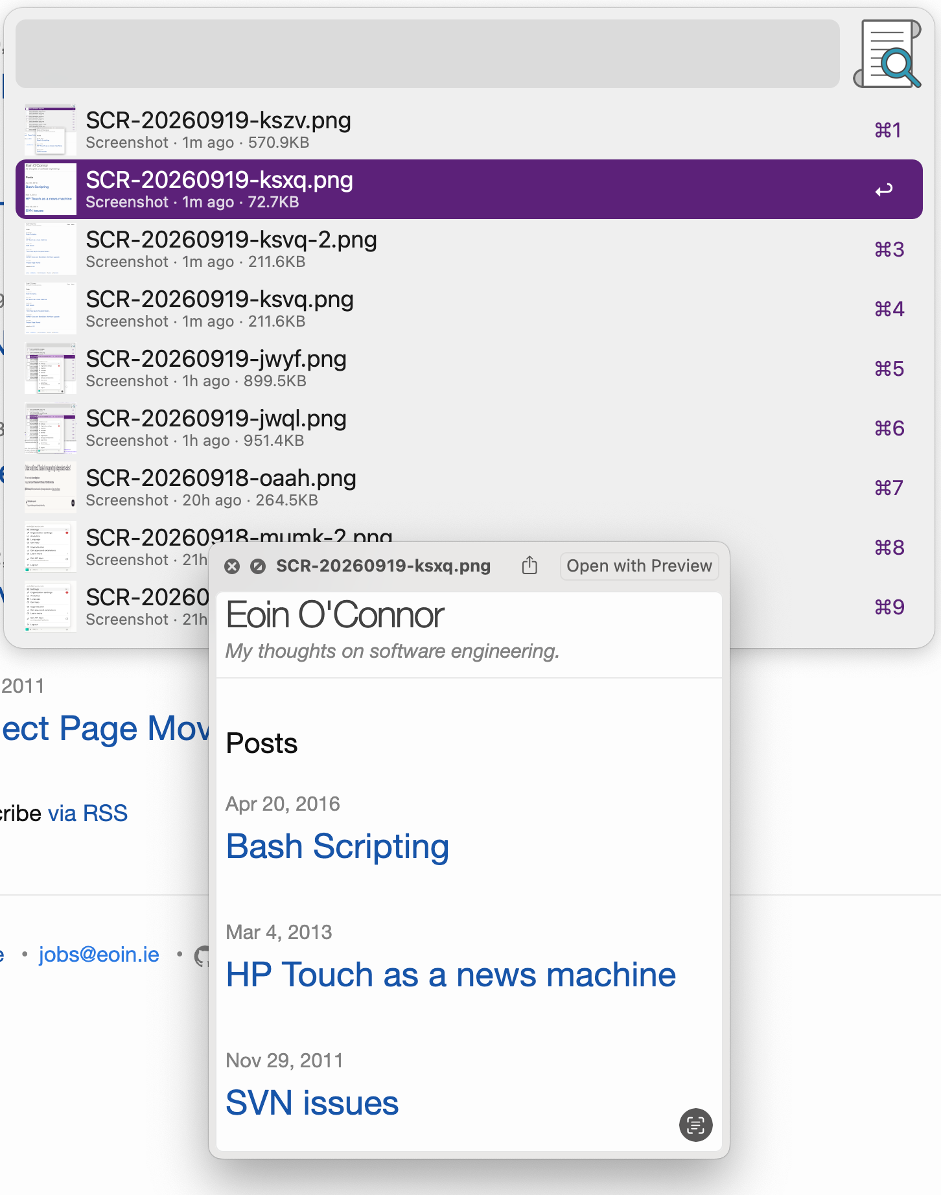Click thumbnail of SCR-20260919-ksvq-2.png

[51, 249]
